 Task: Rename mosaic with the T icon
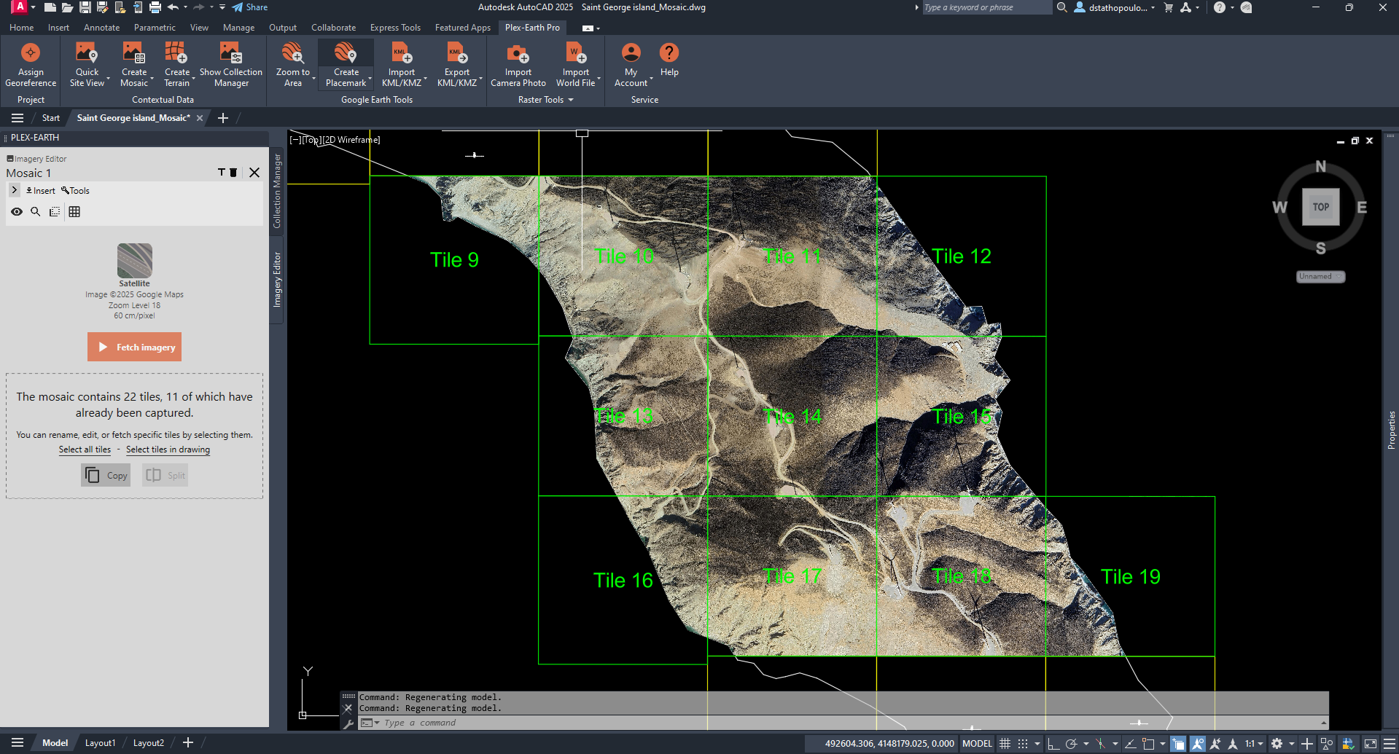coord(222,173)
